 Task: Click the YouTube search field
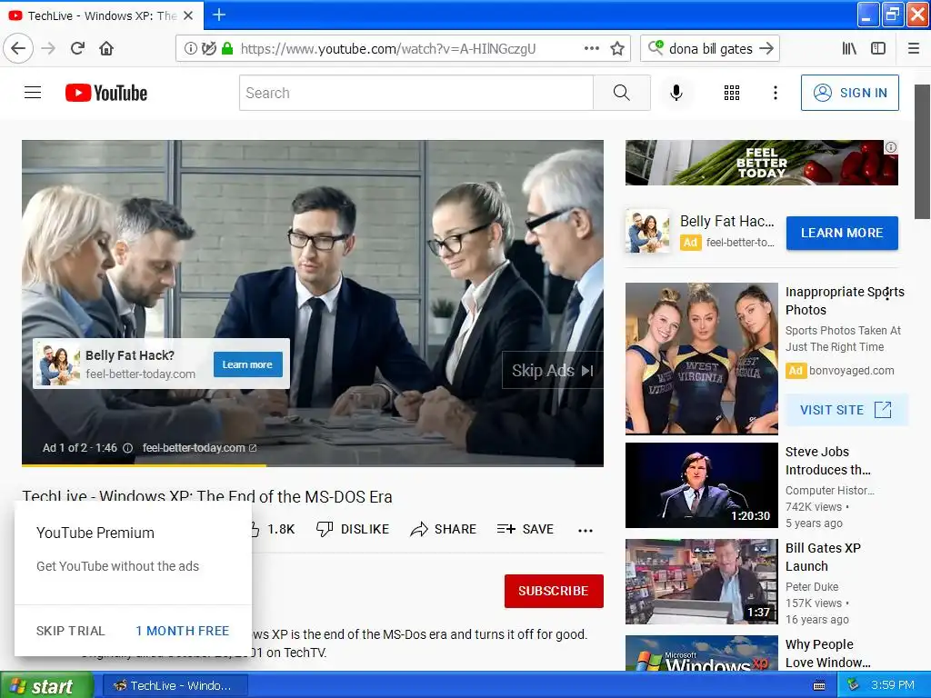point(416,93)
